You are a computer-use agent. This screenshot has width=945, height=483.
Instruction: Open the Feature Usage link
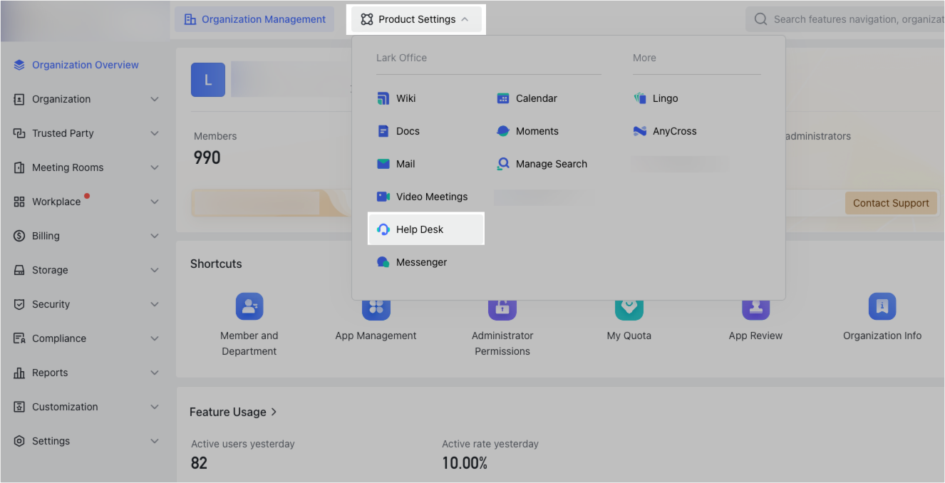pyautogui.click(x=233, y=412)
